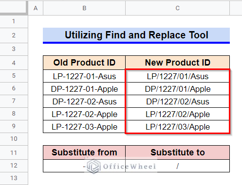Select the Old Product ID header cell
This screenshot has height=185, width=242.
pos(84,63)
